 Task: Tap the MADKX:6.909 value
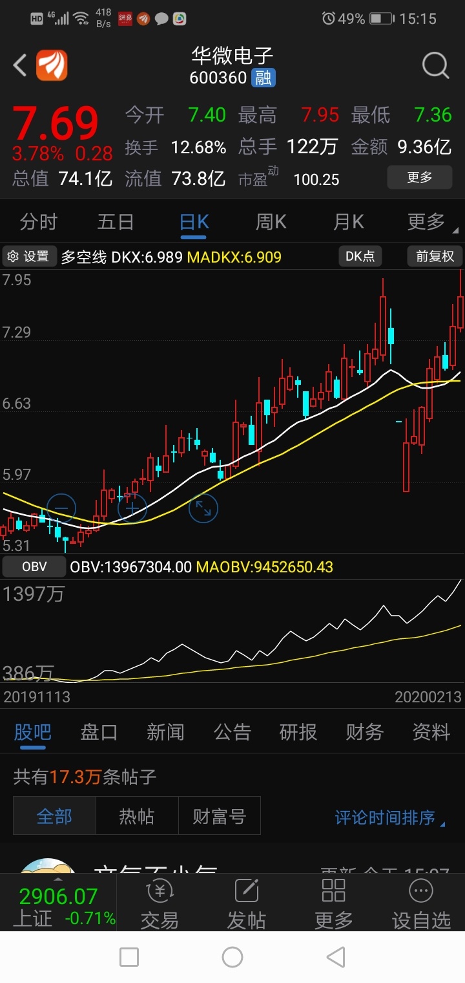234,257
